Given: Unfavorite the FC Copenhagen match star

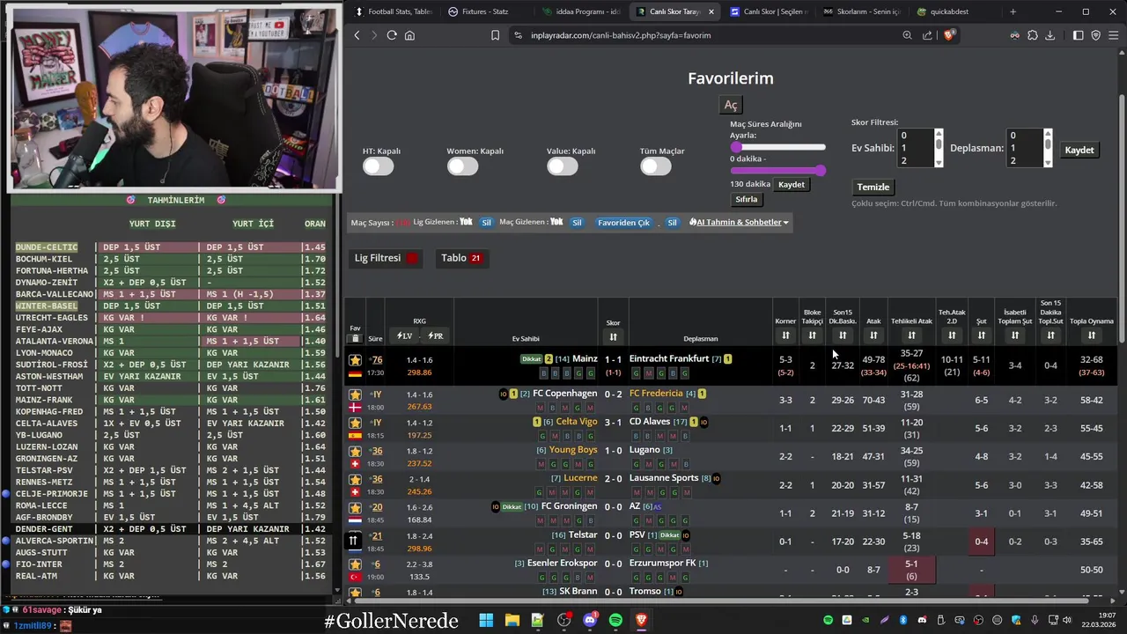Looking at the screenshot, I should 355,394.
